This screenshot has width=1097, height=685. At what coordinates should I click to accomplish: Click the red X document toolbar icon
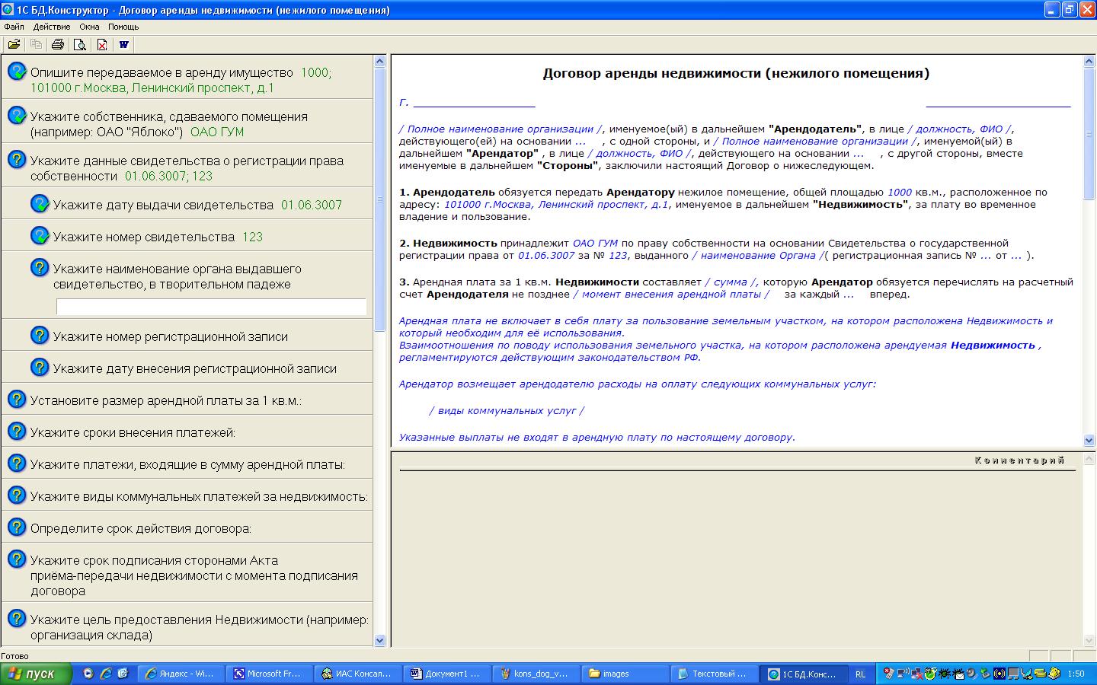pos(102,44)
